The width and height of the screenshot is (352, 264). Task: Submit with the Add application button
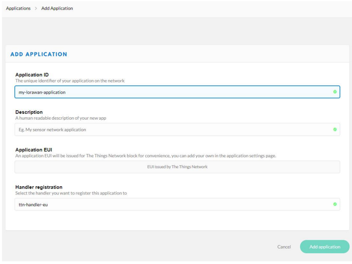[x=324, y=247]
